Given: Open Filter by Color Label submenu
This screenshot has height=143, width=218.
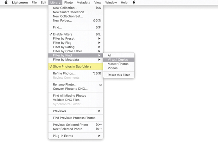Looking at the screenshot, I should pos(67,51).
